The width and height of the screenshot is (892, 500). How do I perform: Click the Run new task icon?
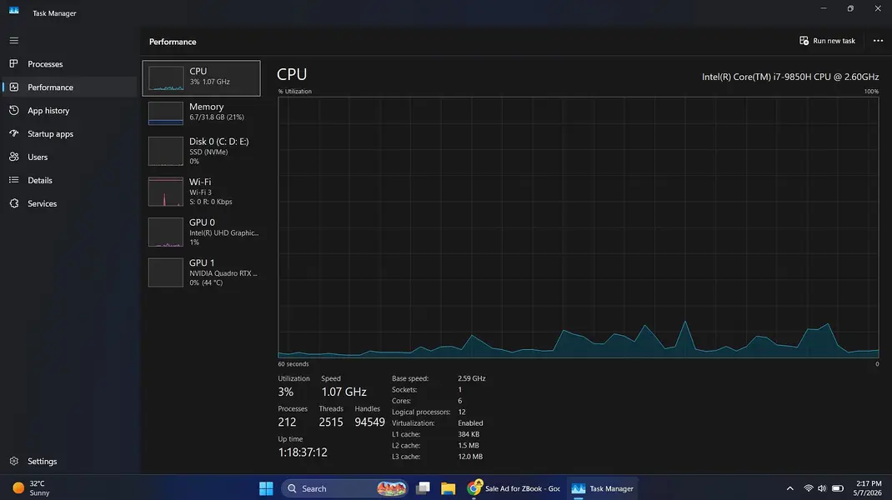click(x=804, y=41)
